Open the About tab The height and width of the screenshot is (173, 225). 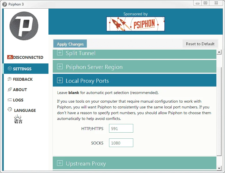pos(17,90)
